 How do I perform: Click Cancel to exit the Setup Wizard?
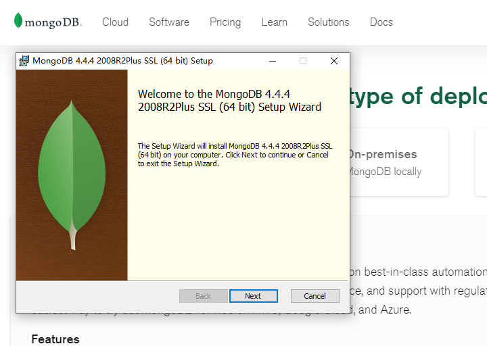point(315,296)
